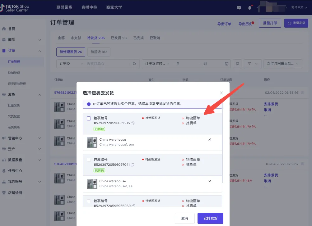Open the 商家大学 menu item
Image resolution: width=312 pixels, height=226 pixels.
[114, 7]
